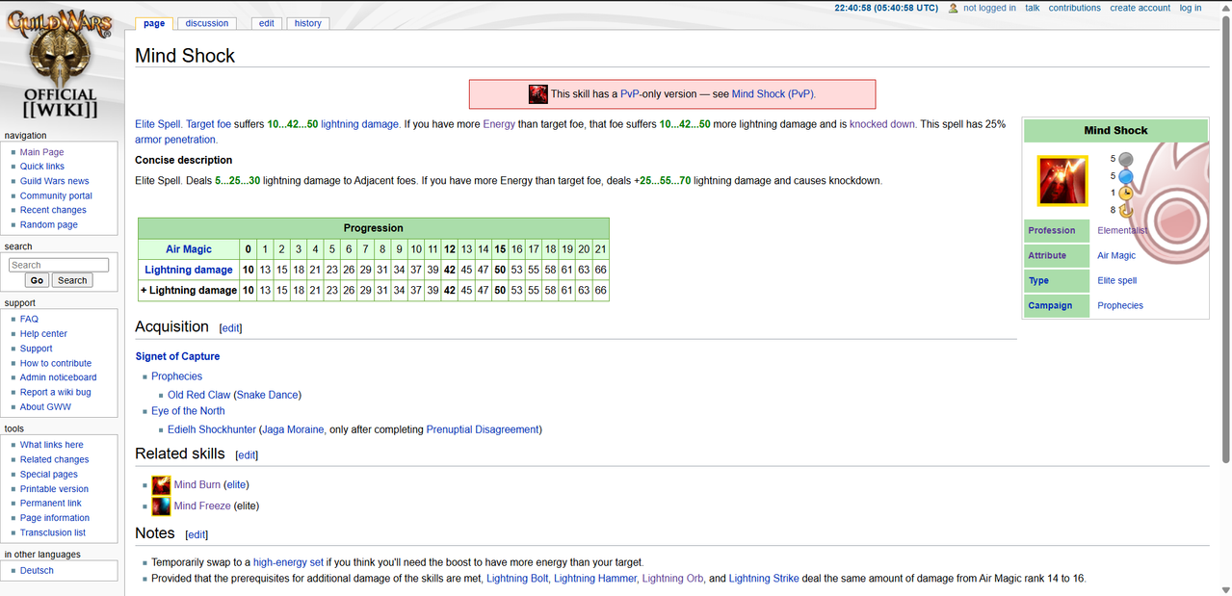Click create account link

tap(1140, 8)
